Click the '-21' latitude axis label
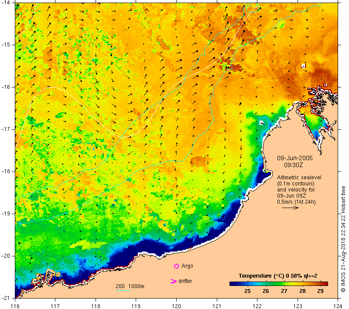 pyautogui.click(x=5, y=298)
